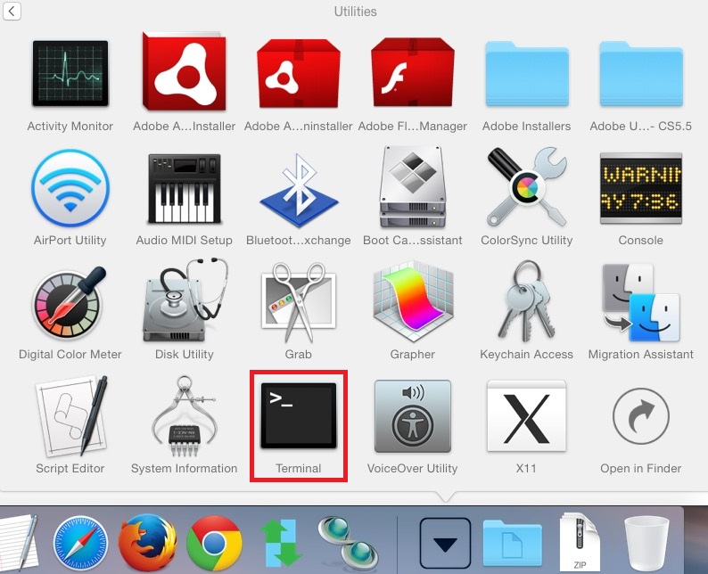
Task: Click the Script Editor label
Action: pos(70,469)
